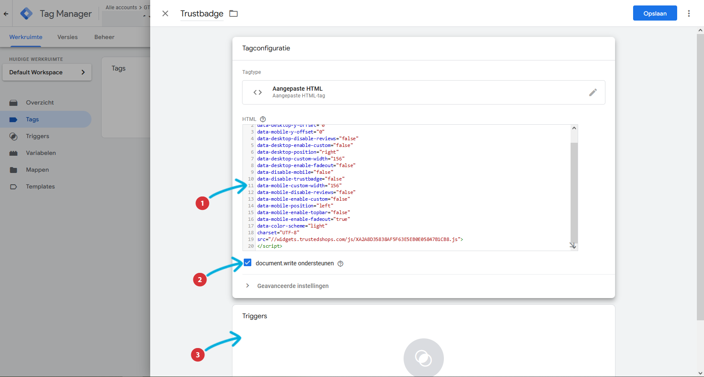Click the Tag Manager logo icon
This screenshot has height=377, width=704.
pyautogui.click(x=26, y=13)
